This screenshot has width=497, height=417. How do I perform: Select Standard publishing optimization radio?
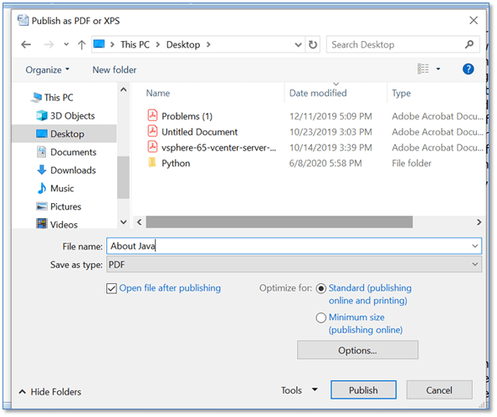click(320, 288)
